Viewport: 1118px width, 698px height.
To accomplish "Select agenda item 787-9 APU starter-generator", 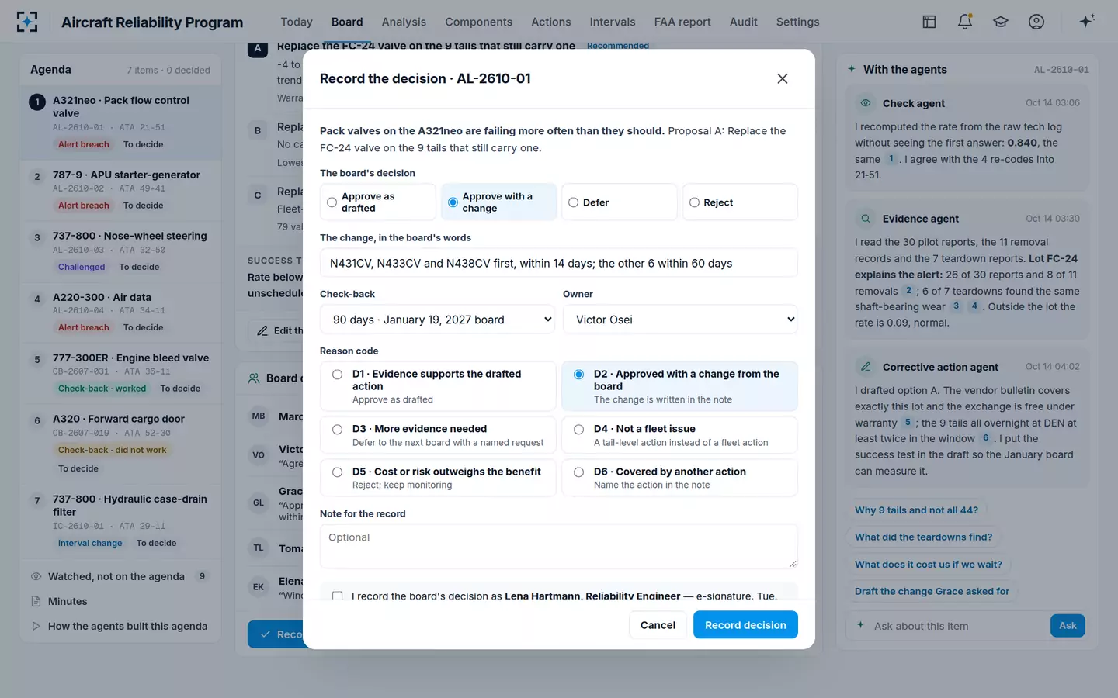I will tap(120, 190).
